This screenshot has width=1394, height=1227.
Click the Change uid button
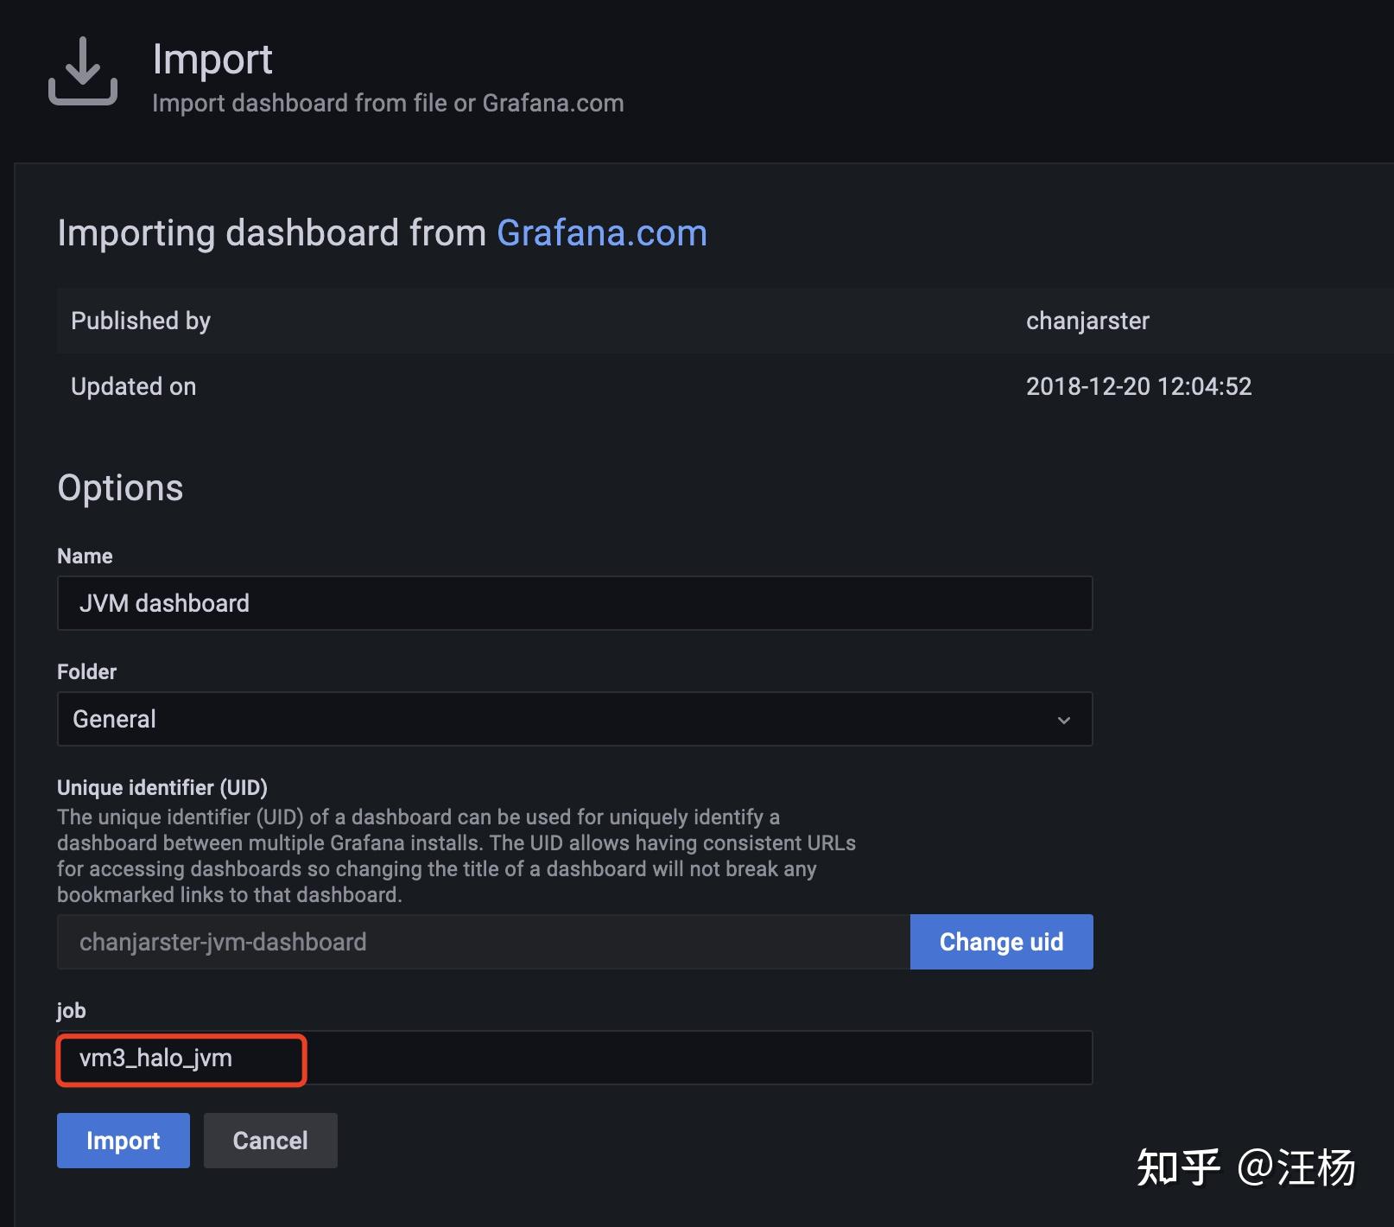click(1001, 942)
